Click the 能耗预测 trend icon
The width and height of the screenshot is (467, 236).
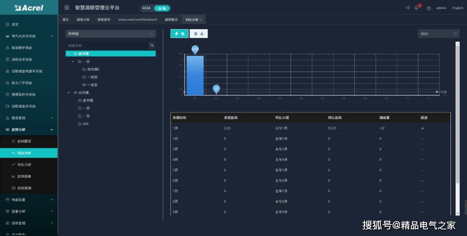(13, 188)
